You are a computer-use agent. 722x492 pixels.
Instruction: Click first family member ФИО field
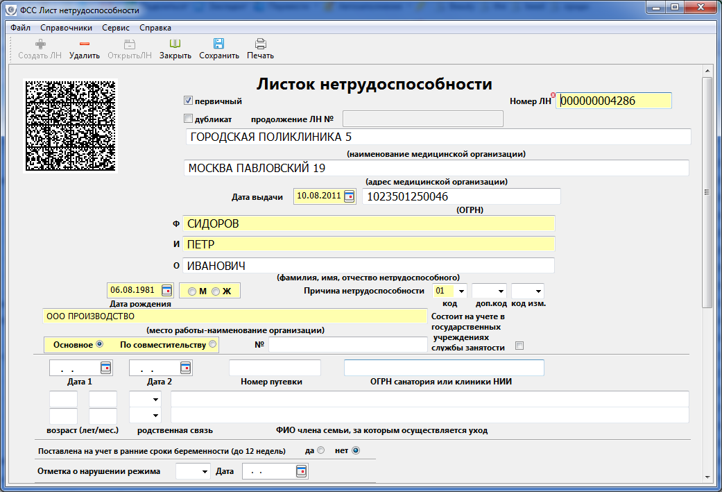click(429, 399)
